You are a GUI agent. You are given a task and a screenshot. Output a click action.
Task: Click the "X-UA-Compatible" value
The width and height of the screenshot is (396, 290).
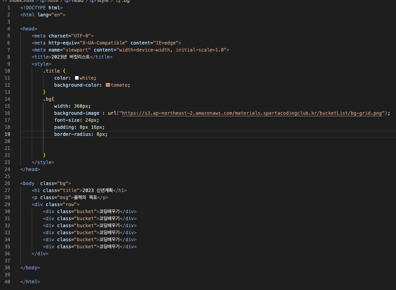point(104,43)
